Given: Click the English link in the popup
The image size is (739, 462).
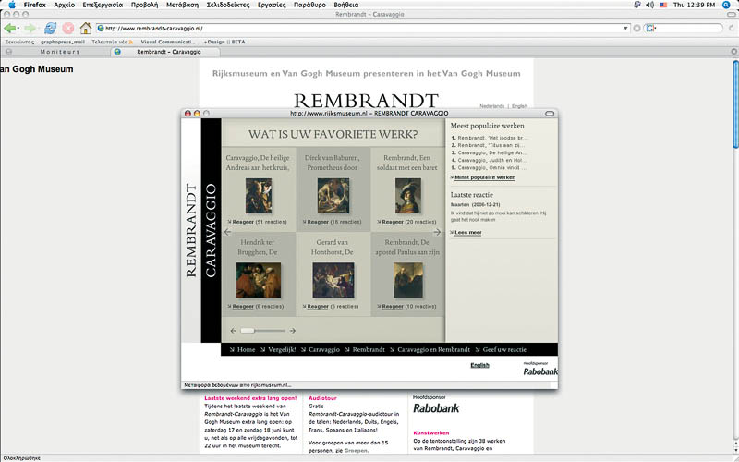Looking at the screenshot, I should [479, 365].
